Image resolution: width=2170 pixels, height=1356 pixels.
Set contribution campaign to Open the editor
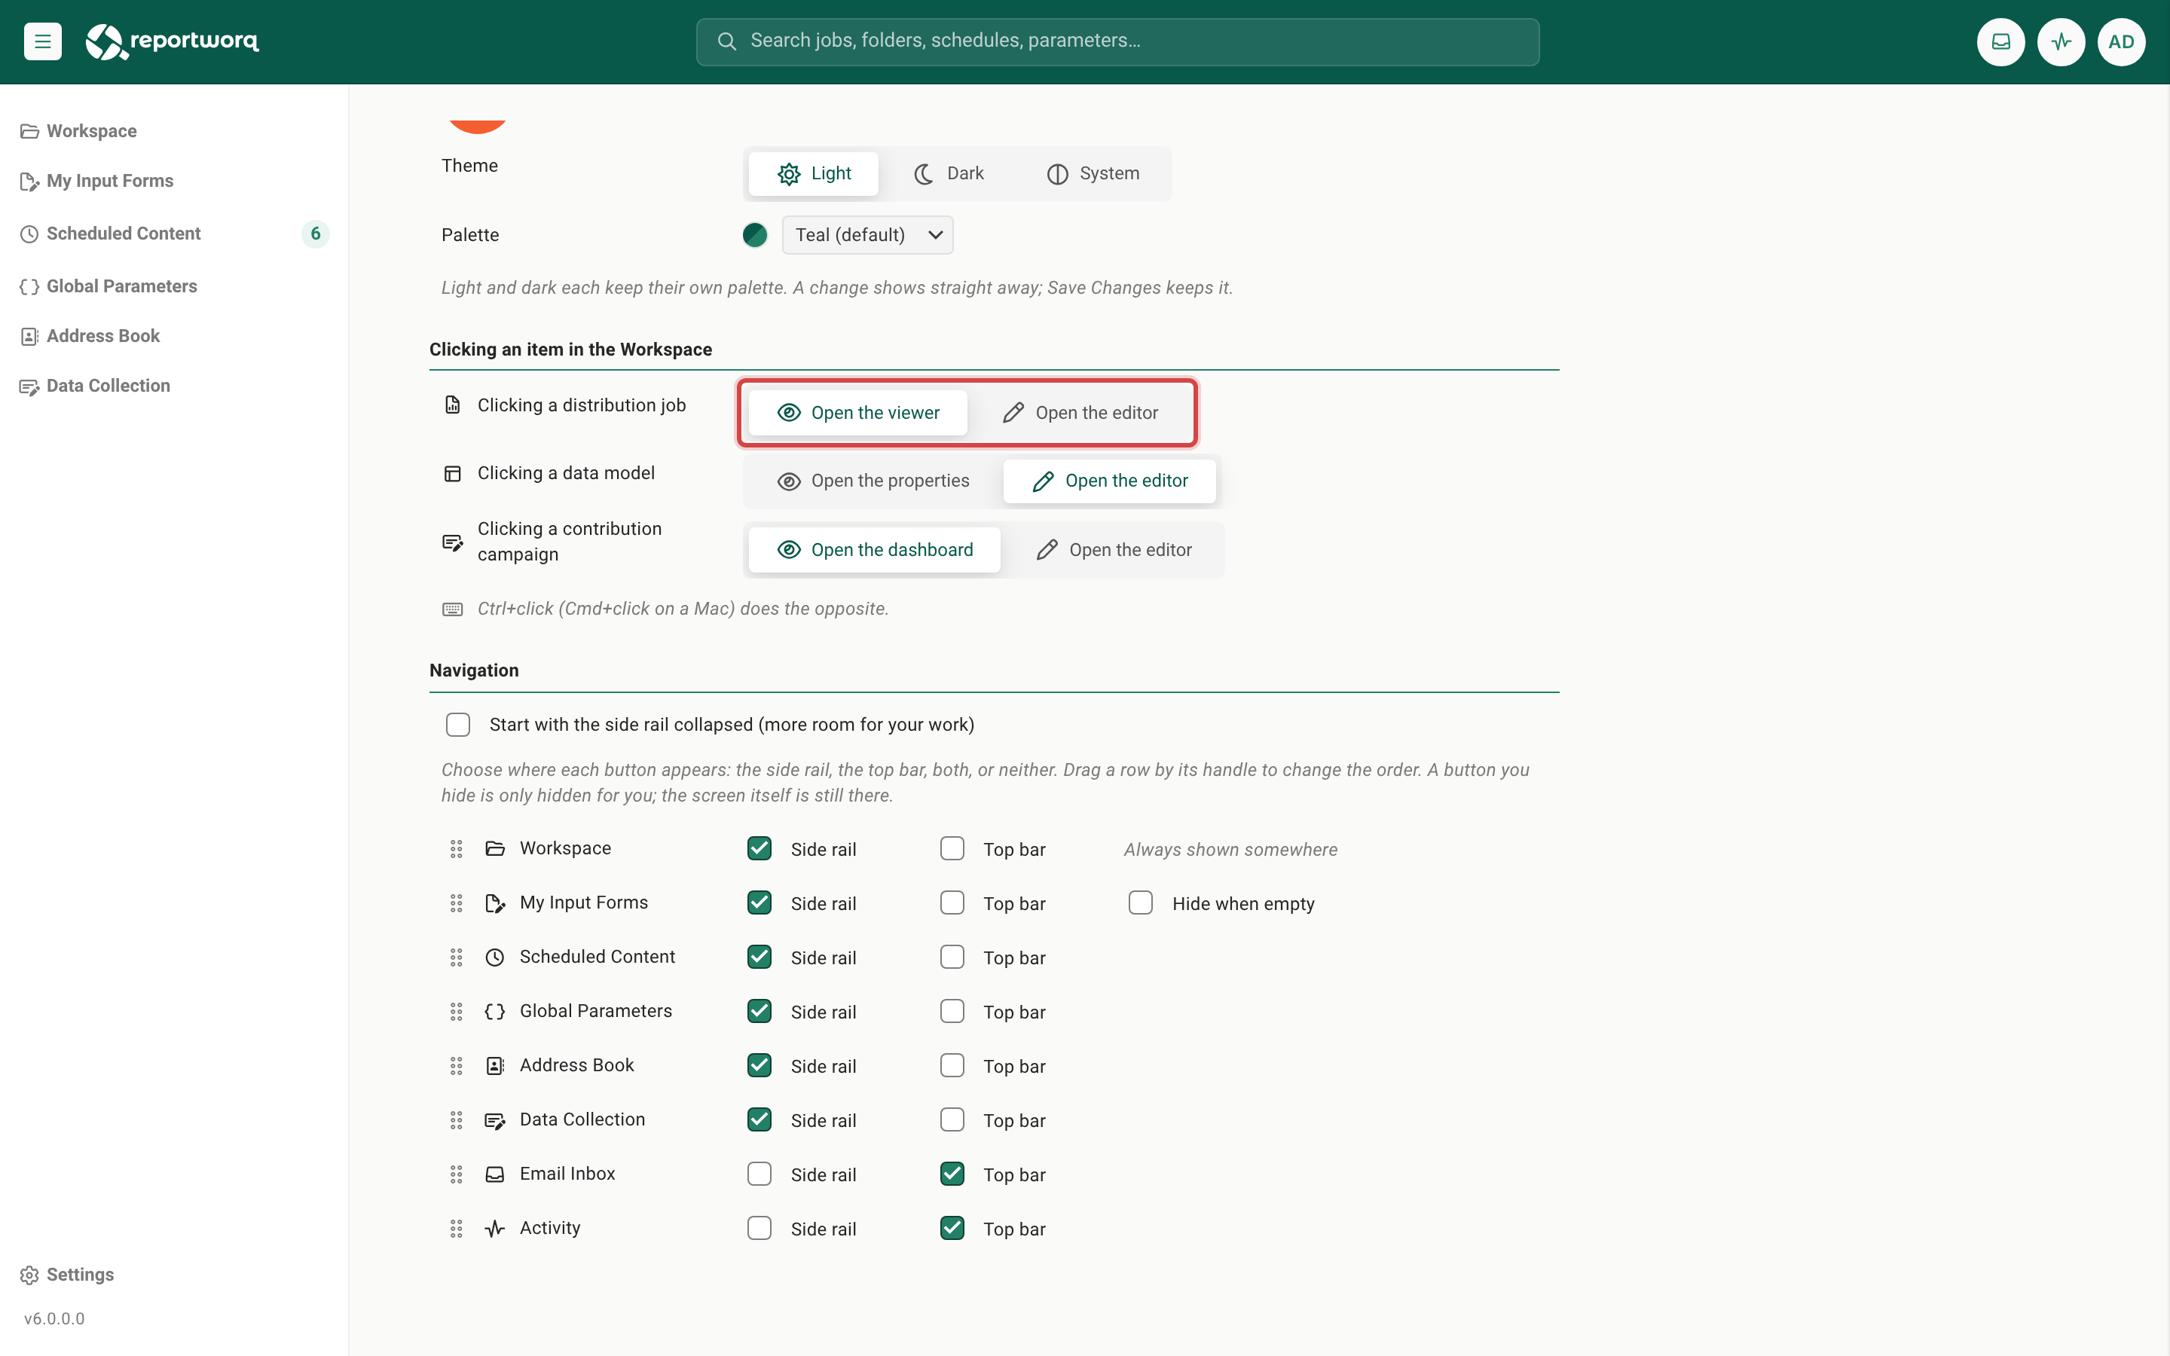pyautogui.click(x=1114, y=550)
